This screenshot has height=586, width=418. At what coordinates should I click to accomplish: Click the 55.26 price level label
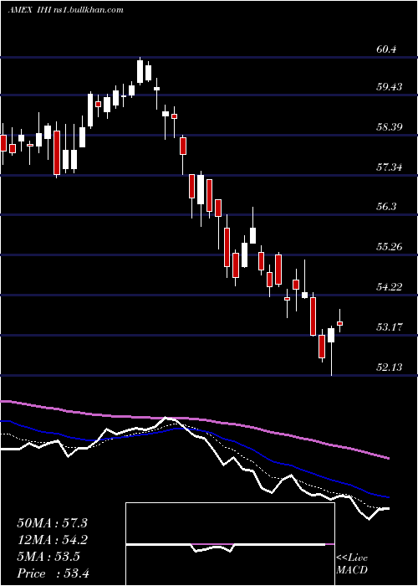point(390,247)
